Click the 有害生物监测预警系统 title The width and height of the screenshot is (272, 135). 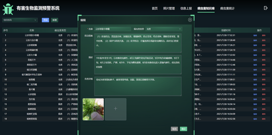pyautogui.click(x=38, y=8)
